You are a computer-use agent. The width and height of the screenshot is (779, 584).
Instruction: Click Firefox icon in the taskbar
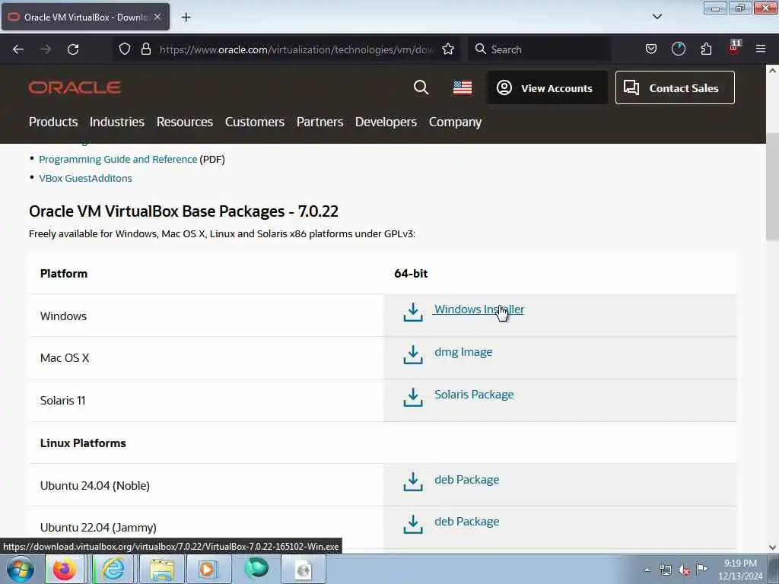coord(65,569)
